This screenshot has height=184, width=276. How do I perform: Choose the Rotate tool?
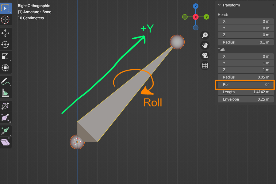coord(6,44)
